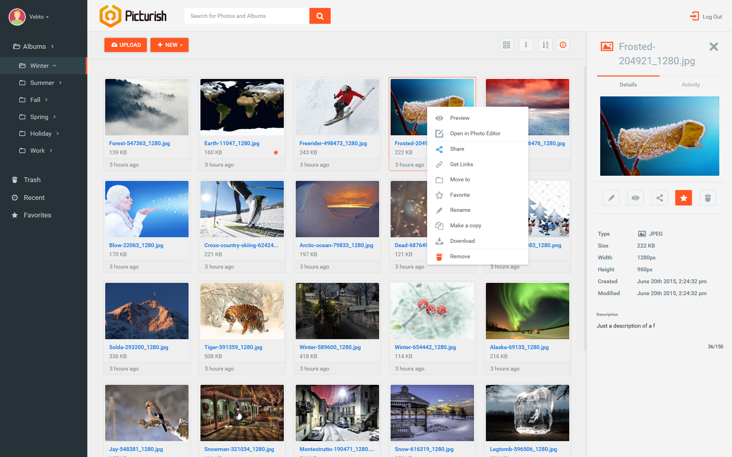This screenshot has height=457, width=732.
Task: Select the Winter-654442 red berries thumbnail
Action: point(432,311)
